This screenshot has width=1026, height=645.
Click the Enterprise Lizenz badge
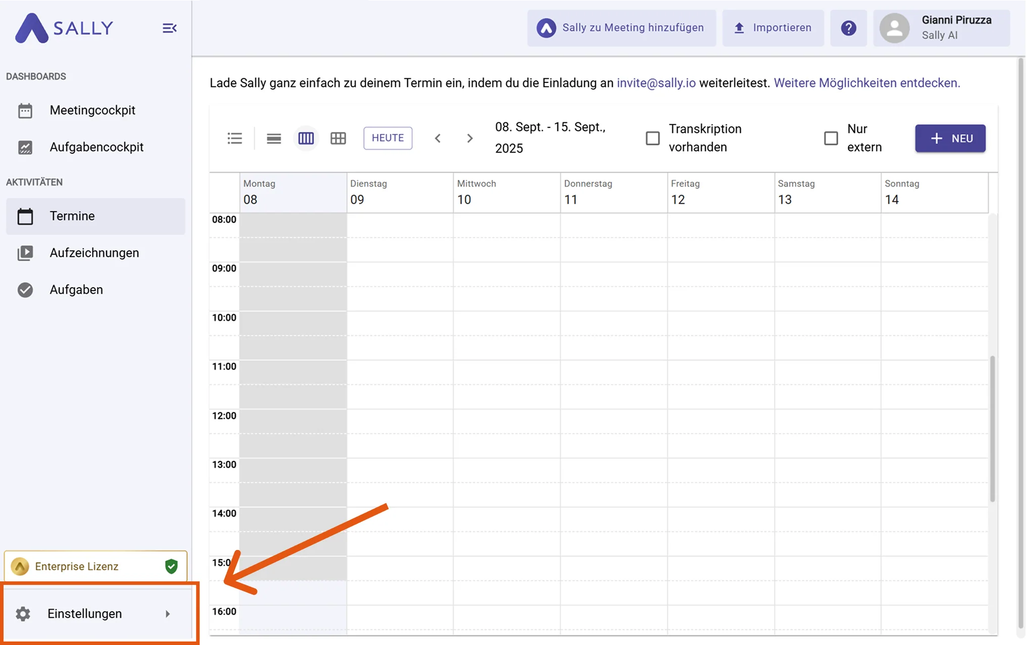[x=95, y=566]
